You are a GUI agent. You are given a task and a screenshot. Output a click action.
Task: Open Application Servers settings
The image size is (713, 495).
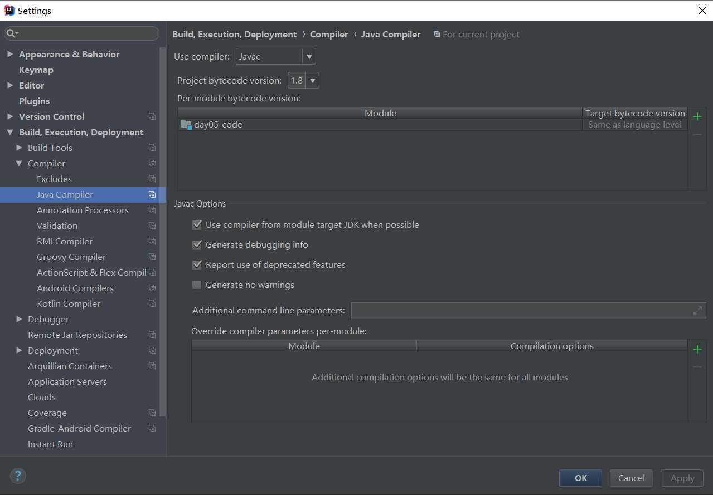click(67, 381)
